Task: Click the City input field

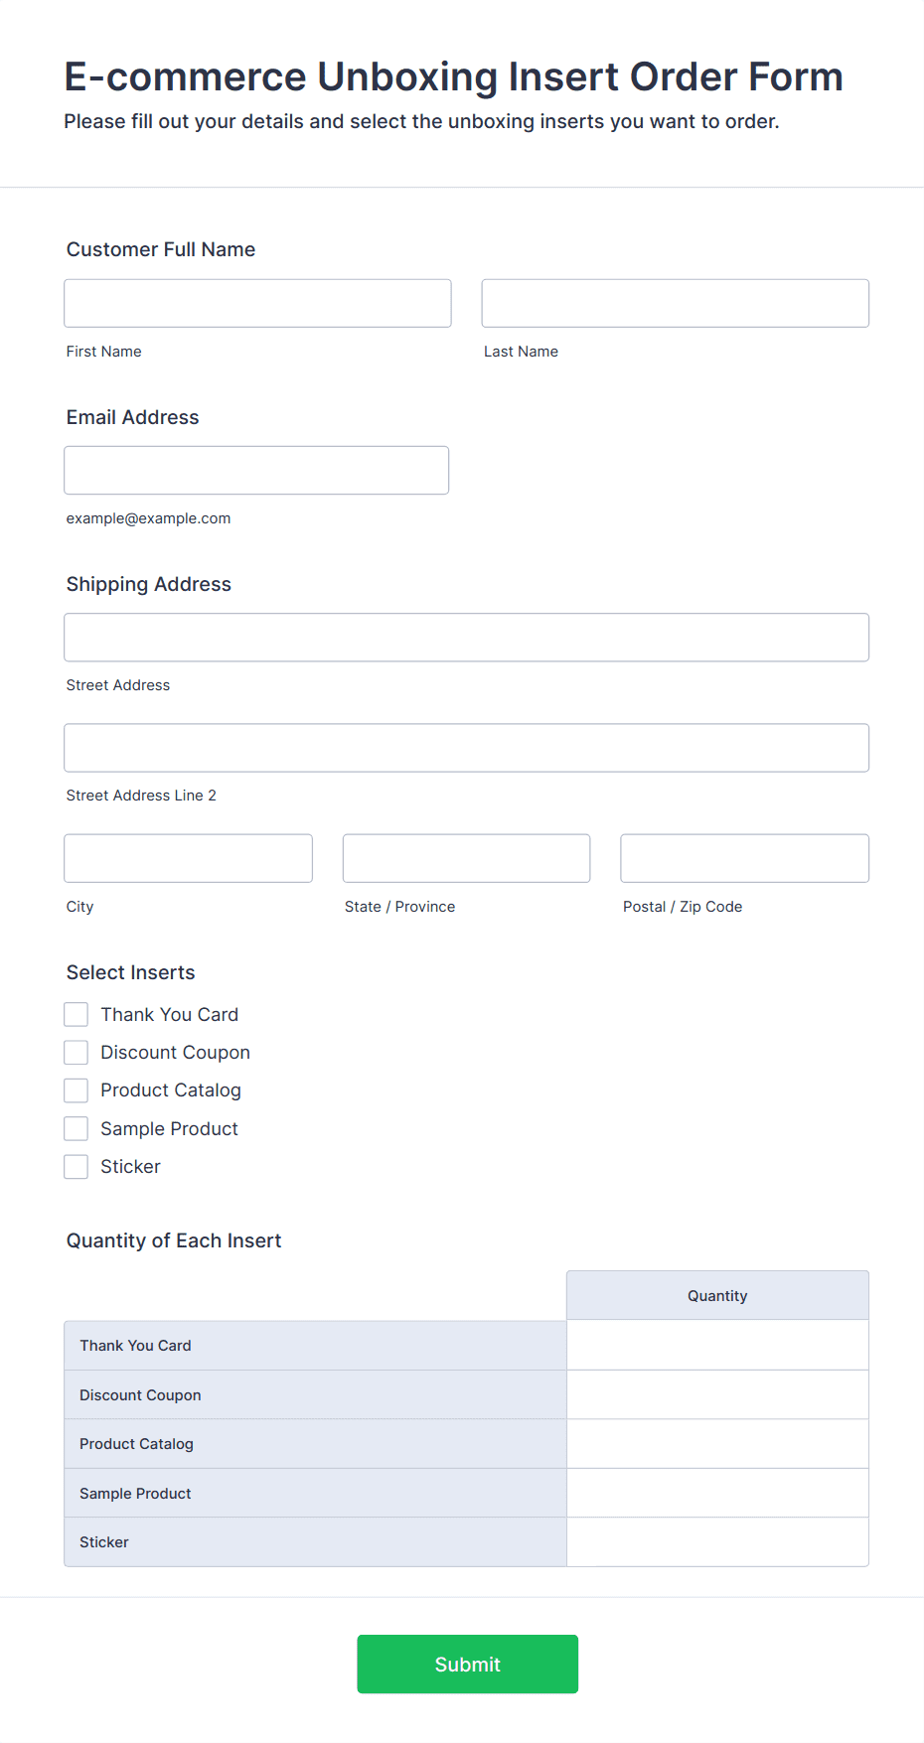Action: (x=188, y=858)
